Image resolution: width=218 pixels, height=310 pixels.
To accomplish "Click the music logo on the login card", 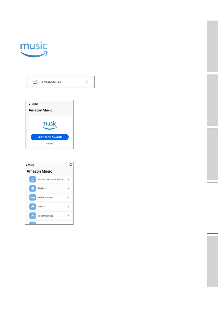I will coord(50,125).
